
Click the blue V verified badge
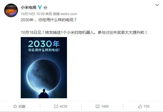40,7
